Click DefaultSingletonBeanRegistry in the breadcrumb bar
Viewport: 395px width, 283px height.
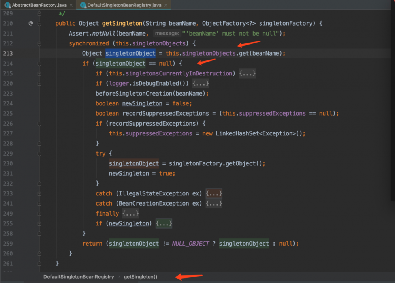pyautogui.click(x=79, y=277)
